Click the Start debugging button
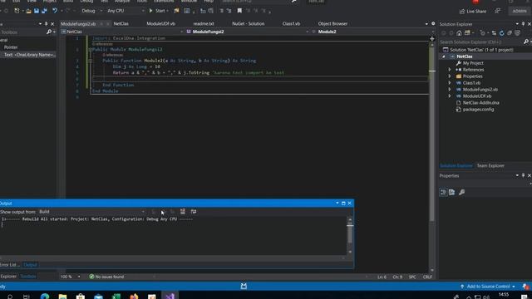532x299 pixels. click(x=159, y=11)
